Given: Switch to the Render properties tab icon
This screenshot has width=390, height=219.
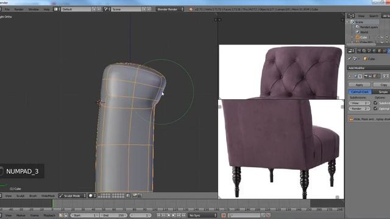Looking at the screenshot, I should (x=359, y=51).
